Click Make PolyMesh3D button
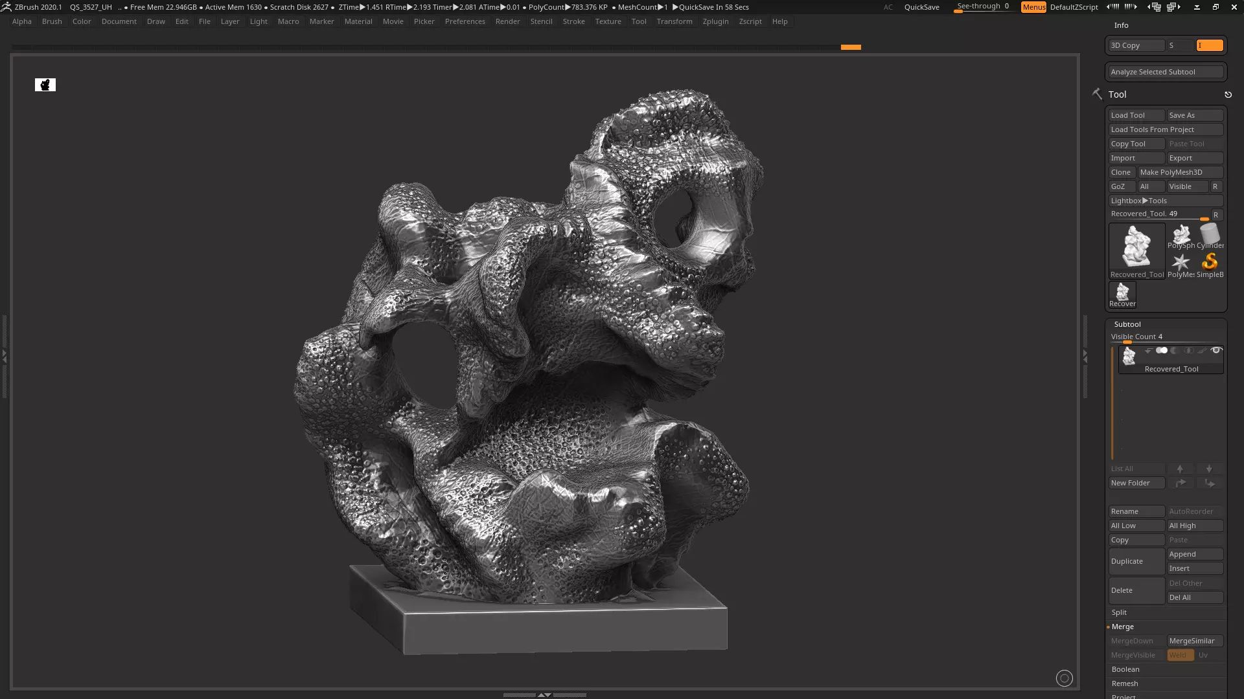This screenshot has width=1244, height=699. pos(1181,172)
